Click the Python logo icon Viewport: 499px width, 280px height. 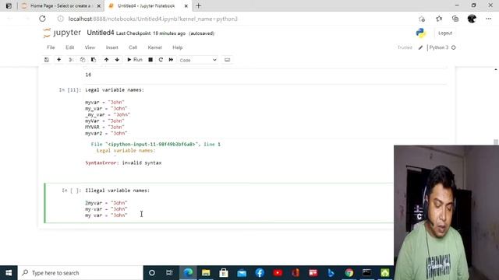421,33
